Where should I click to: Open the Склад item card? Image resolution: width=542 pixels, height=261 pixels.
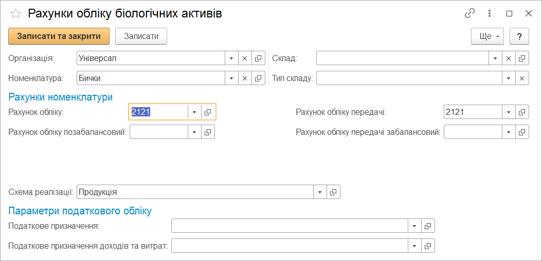pos(522,58)
